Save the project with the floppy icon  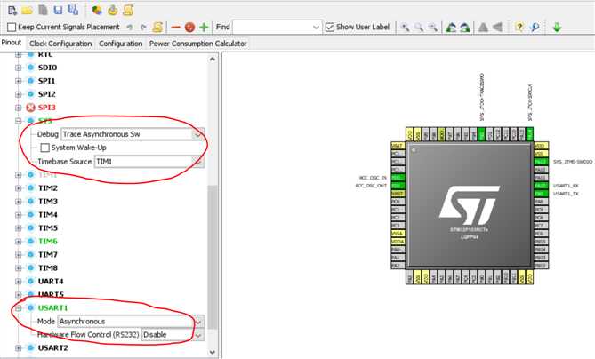(58, 11)
